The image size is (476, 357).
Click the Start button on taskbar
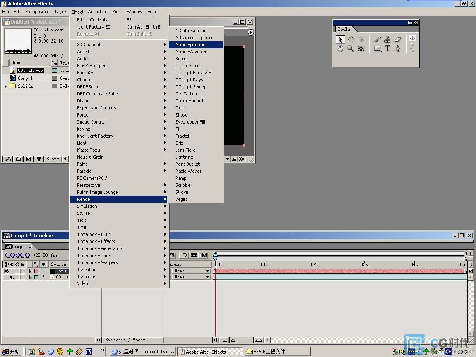coord(11,352)
